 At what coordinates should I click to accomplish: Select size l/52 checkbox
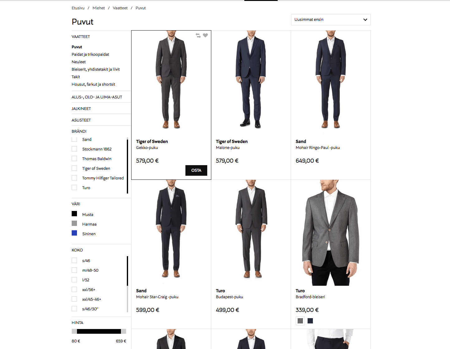[x=74, y=280]
